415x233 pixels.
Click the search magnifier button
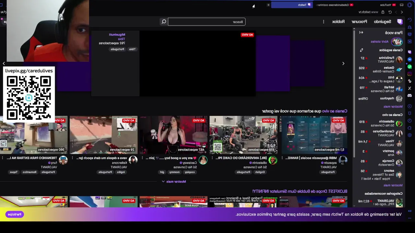point(164,22)
